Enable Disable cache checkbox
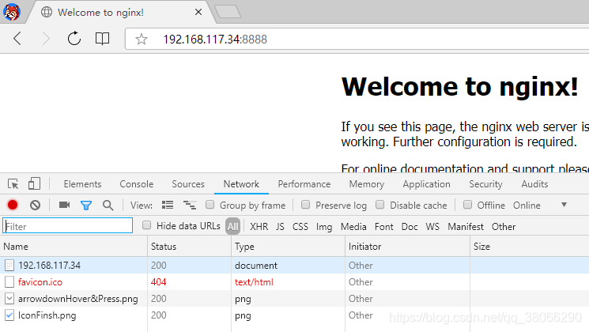 click(x=379, y=204)
